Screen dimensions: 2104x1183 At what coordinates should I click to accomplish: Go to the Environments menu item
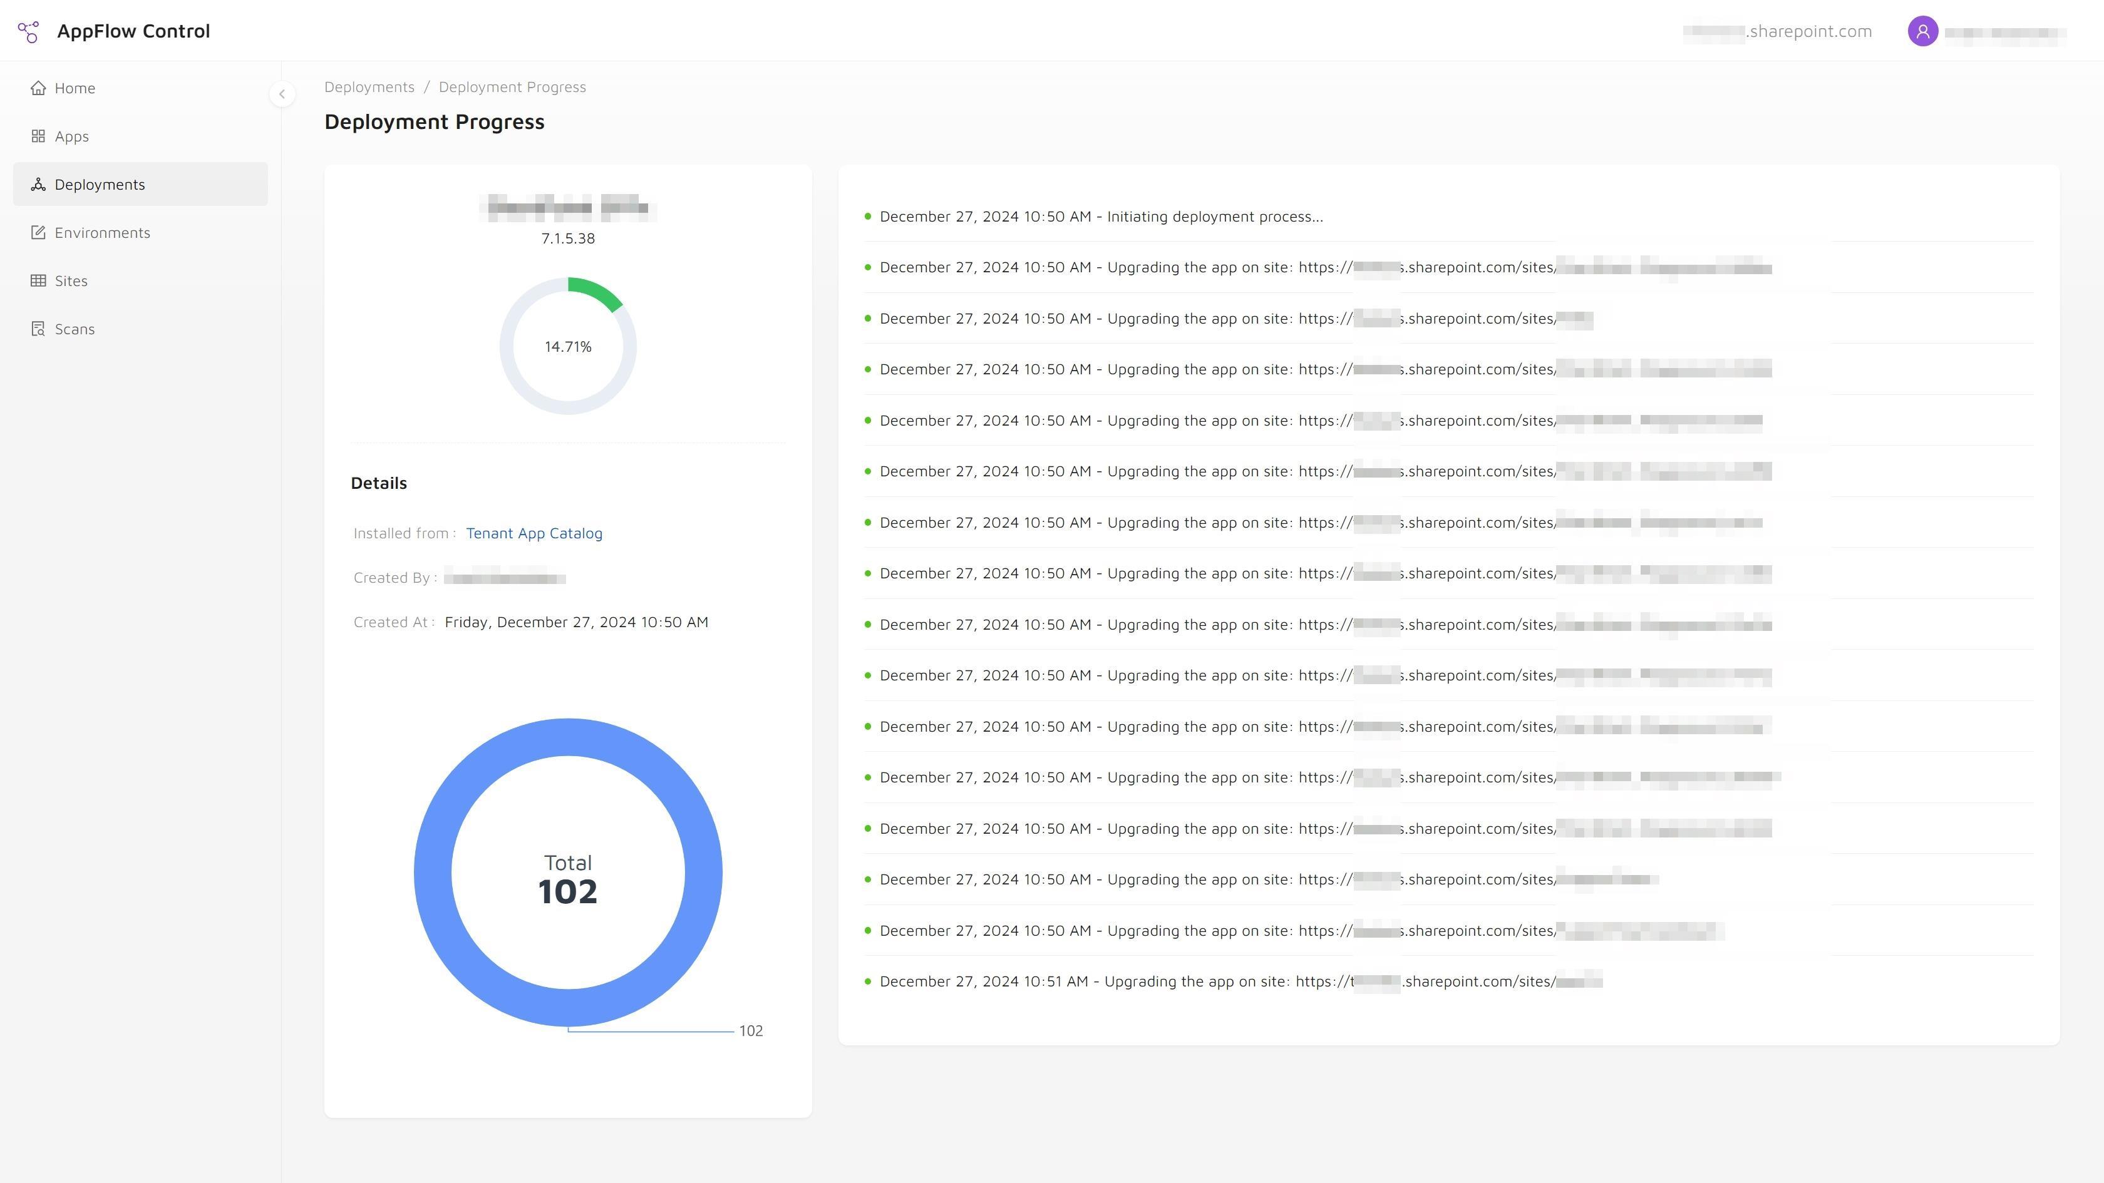(140, 233)
